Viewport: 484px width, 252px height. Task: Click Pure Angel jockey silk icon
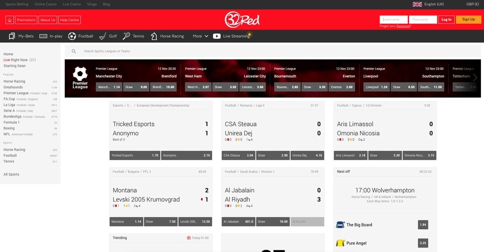coord(340,243)
